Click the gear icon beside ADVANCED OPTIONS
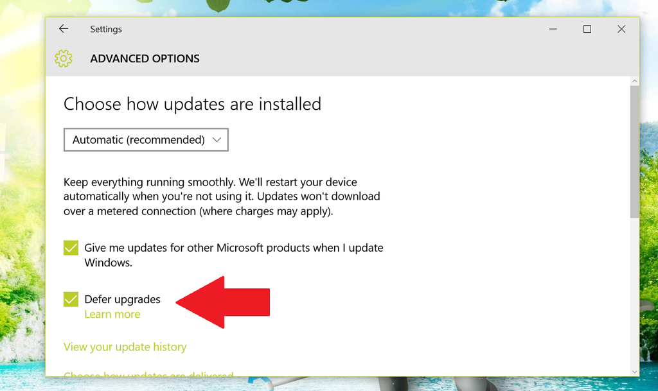Screen dimensions: 658x391 pyautogui.click(x=63, y=58)
